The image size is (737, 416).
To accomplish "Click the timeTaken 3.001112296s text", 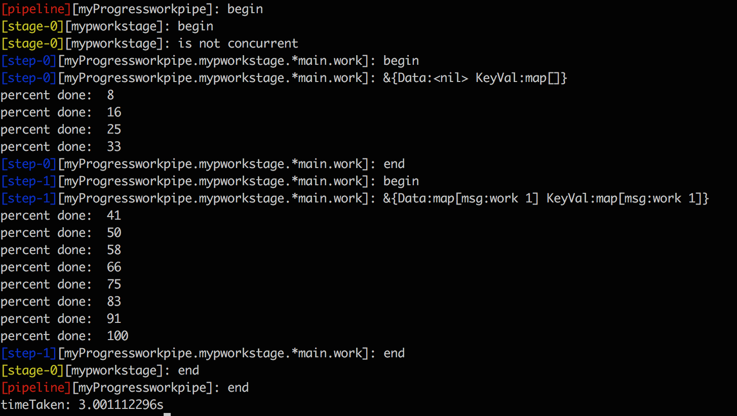I will [x=82, y=405].
